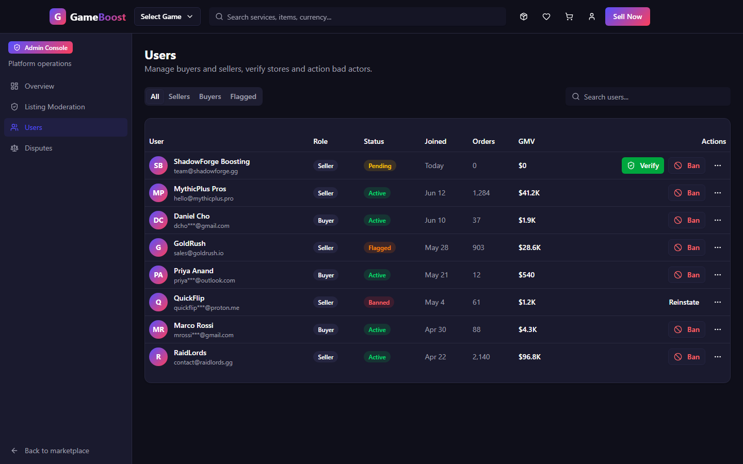Screen dimensions: 743x464
Task: Open three-dot options for Daniel Cho
Action: 718,220
